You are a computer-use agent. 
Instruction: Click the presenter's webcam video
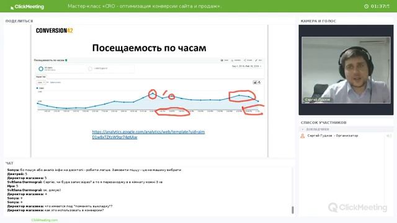(x=346, y=70)
